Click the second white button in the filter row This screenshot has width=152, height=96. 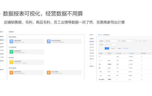point(119,48)
